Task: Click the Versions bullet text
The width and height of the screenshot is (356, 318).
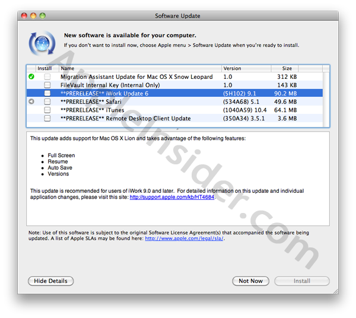Action: [58, 174]
